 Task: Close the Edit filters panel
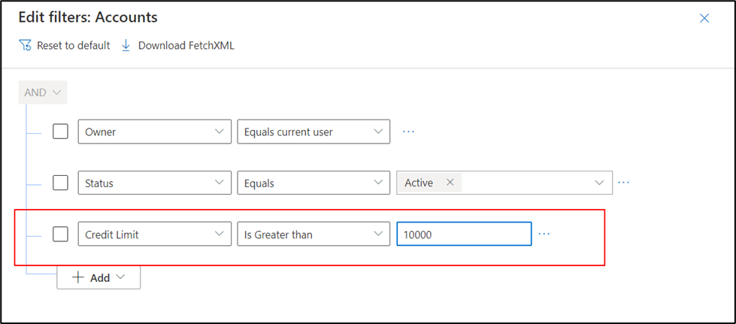pyautogui.click(x=704, y=18)
